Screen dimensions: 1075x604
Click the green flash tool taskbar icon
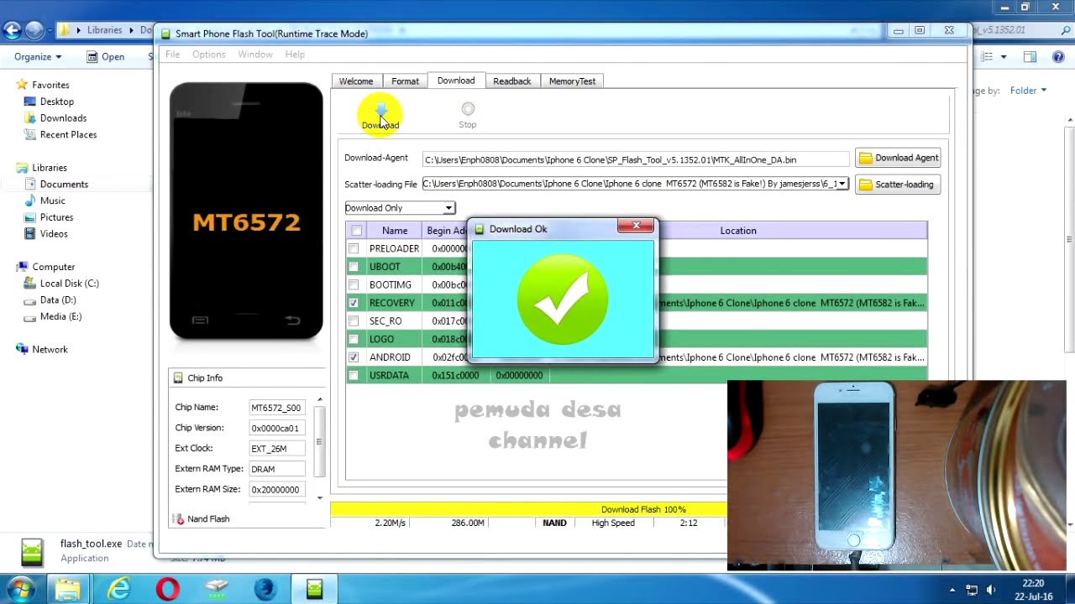(x=314, y=589)
